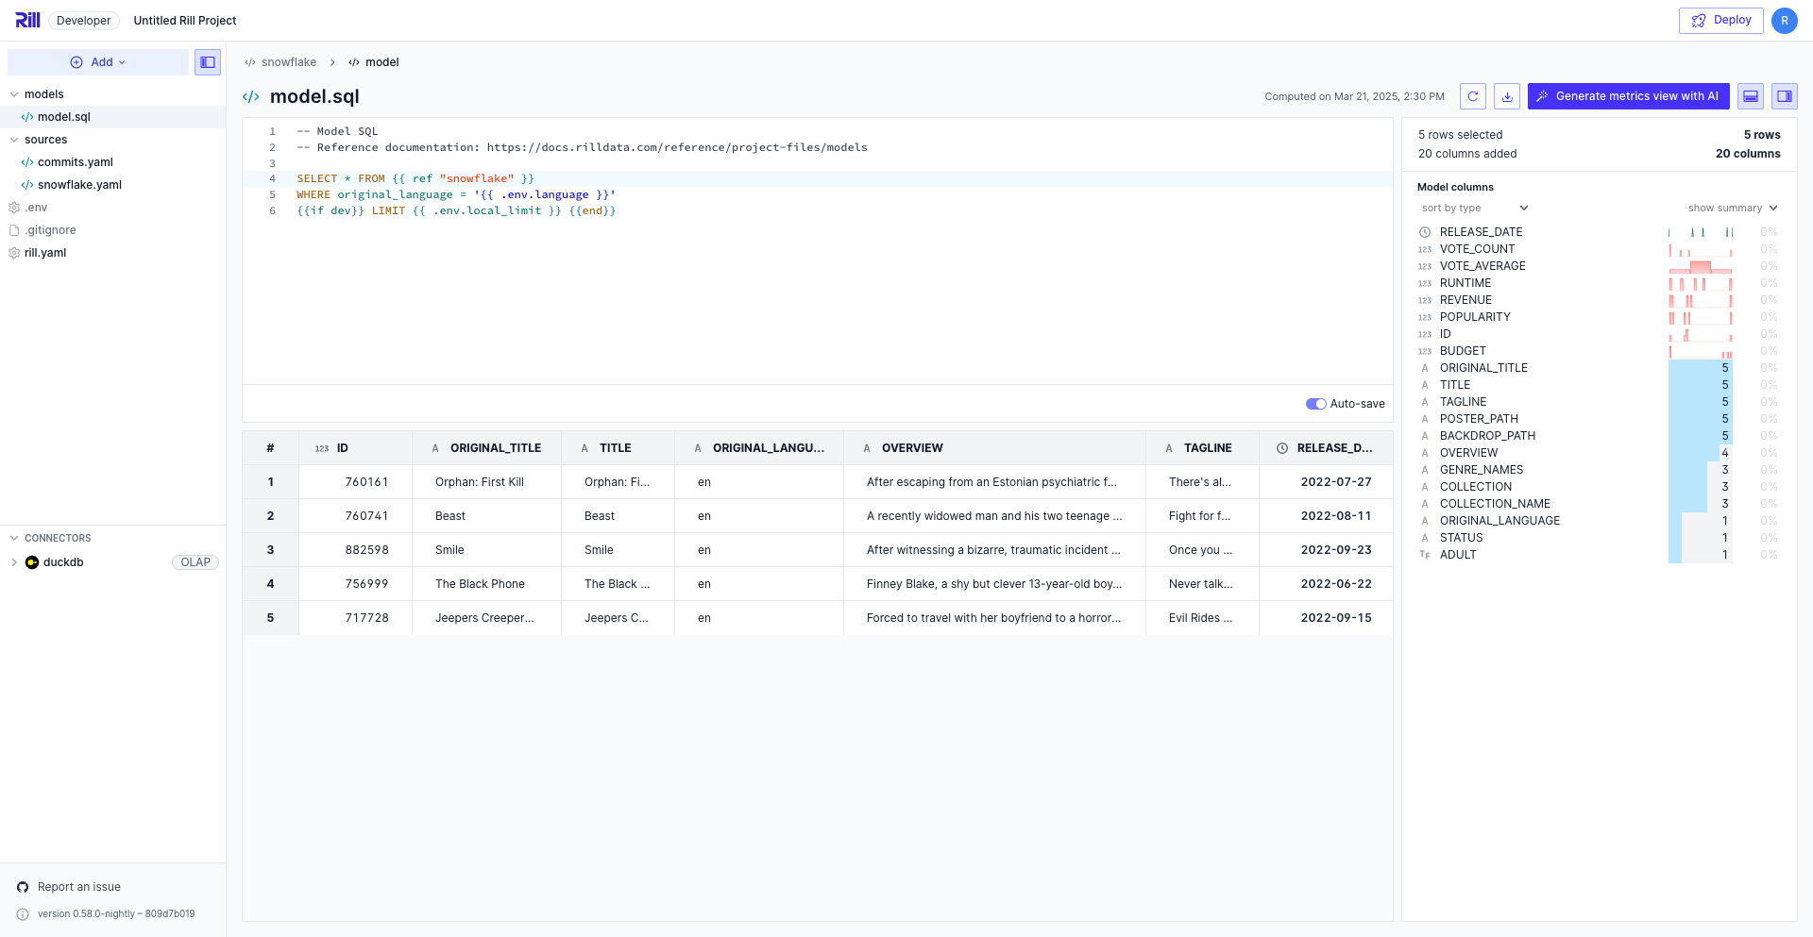Disable the Auto-save toggle
This screenshot has height=937, width=1813.
point(1315,404)
